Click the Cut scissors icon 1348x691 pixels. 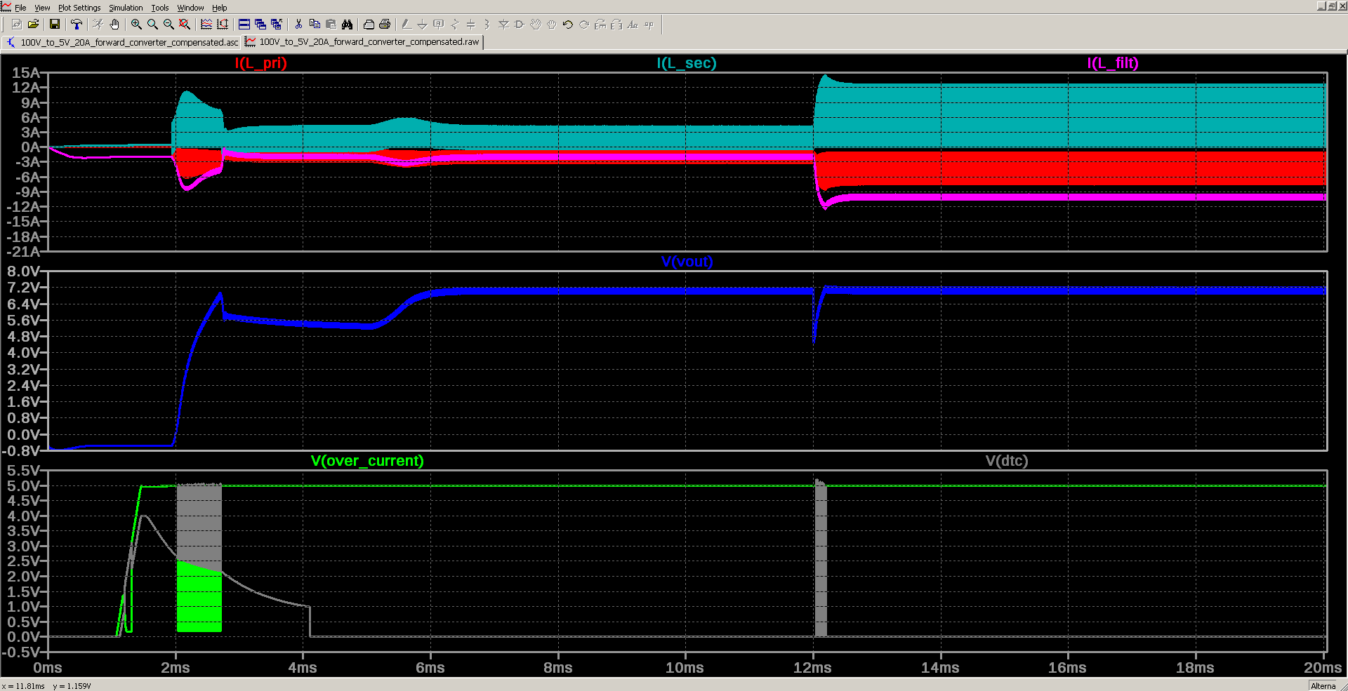(298, 25)
